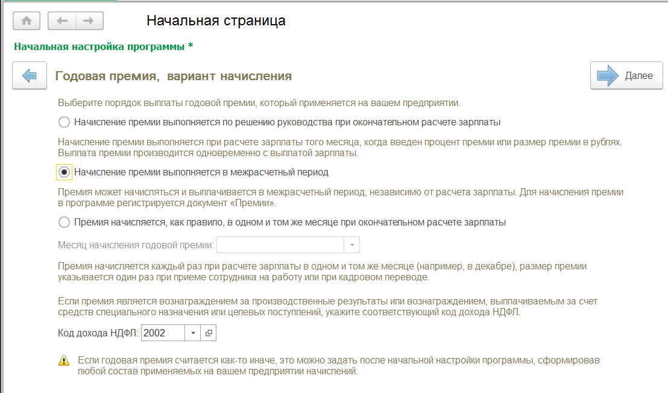Screen dimensions: 668x393
Task: Proceed with the Далее button
Action: coord(626,76)
